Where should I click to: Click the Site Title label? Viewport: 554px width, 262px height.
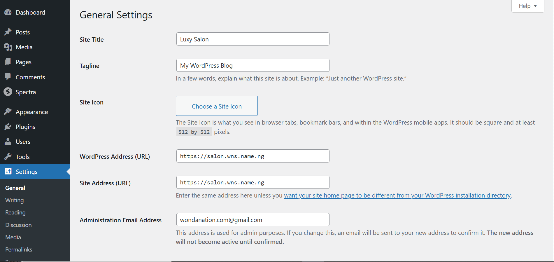[x=92, y=40]
